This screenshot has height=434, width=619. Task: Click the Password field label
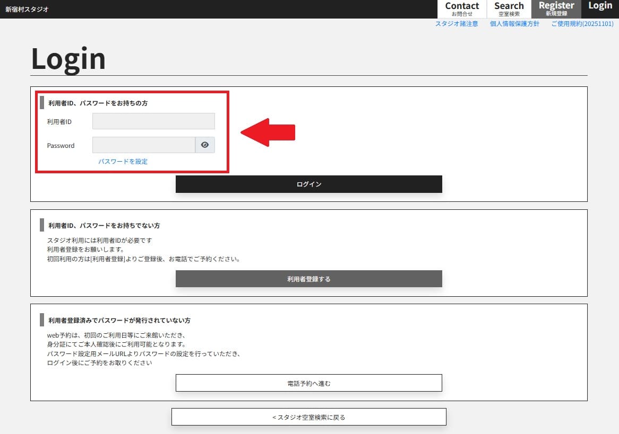61,146
